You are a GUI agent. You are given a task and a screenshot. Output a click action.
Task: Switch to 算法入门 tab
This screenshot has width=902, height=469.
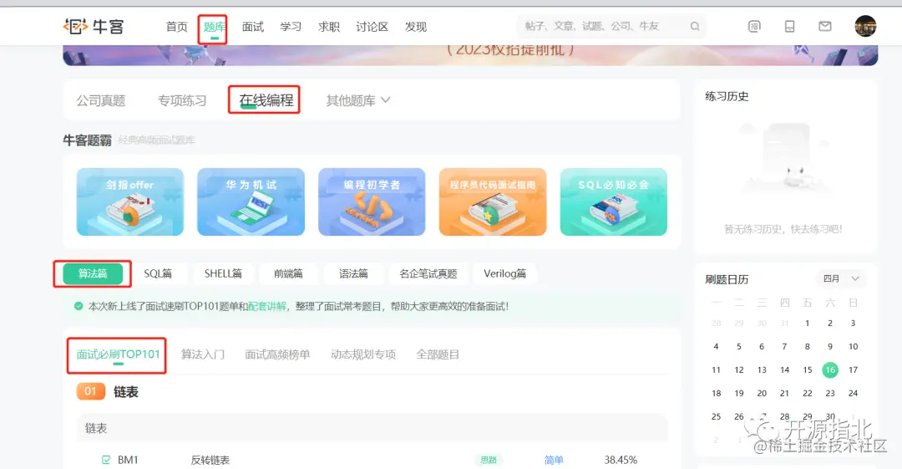(x=202, y=354)
